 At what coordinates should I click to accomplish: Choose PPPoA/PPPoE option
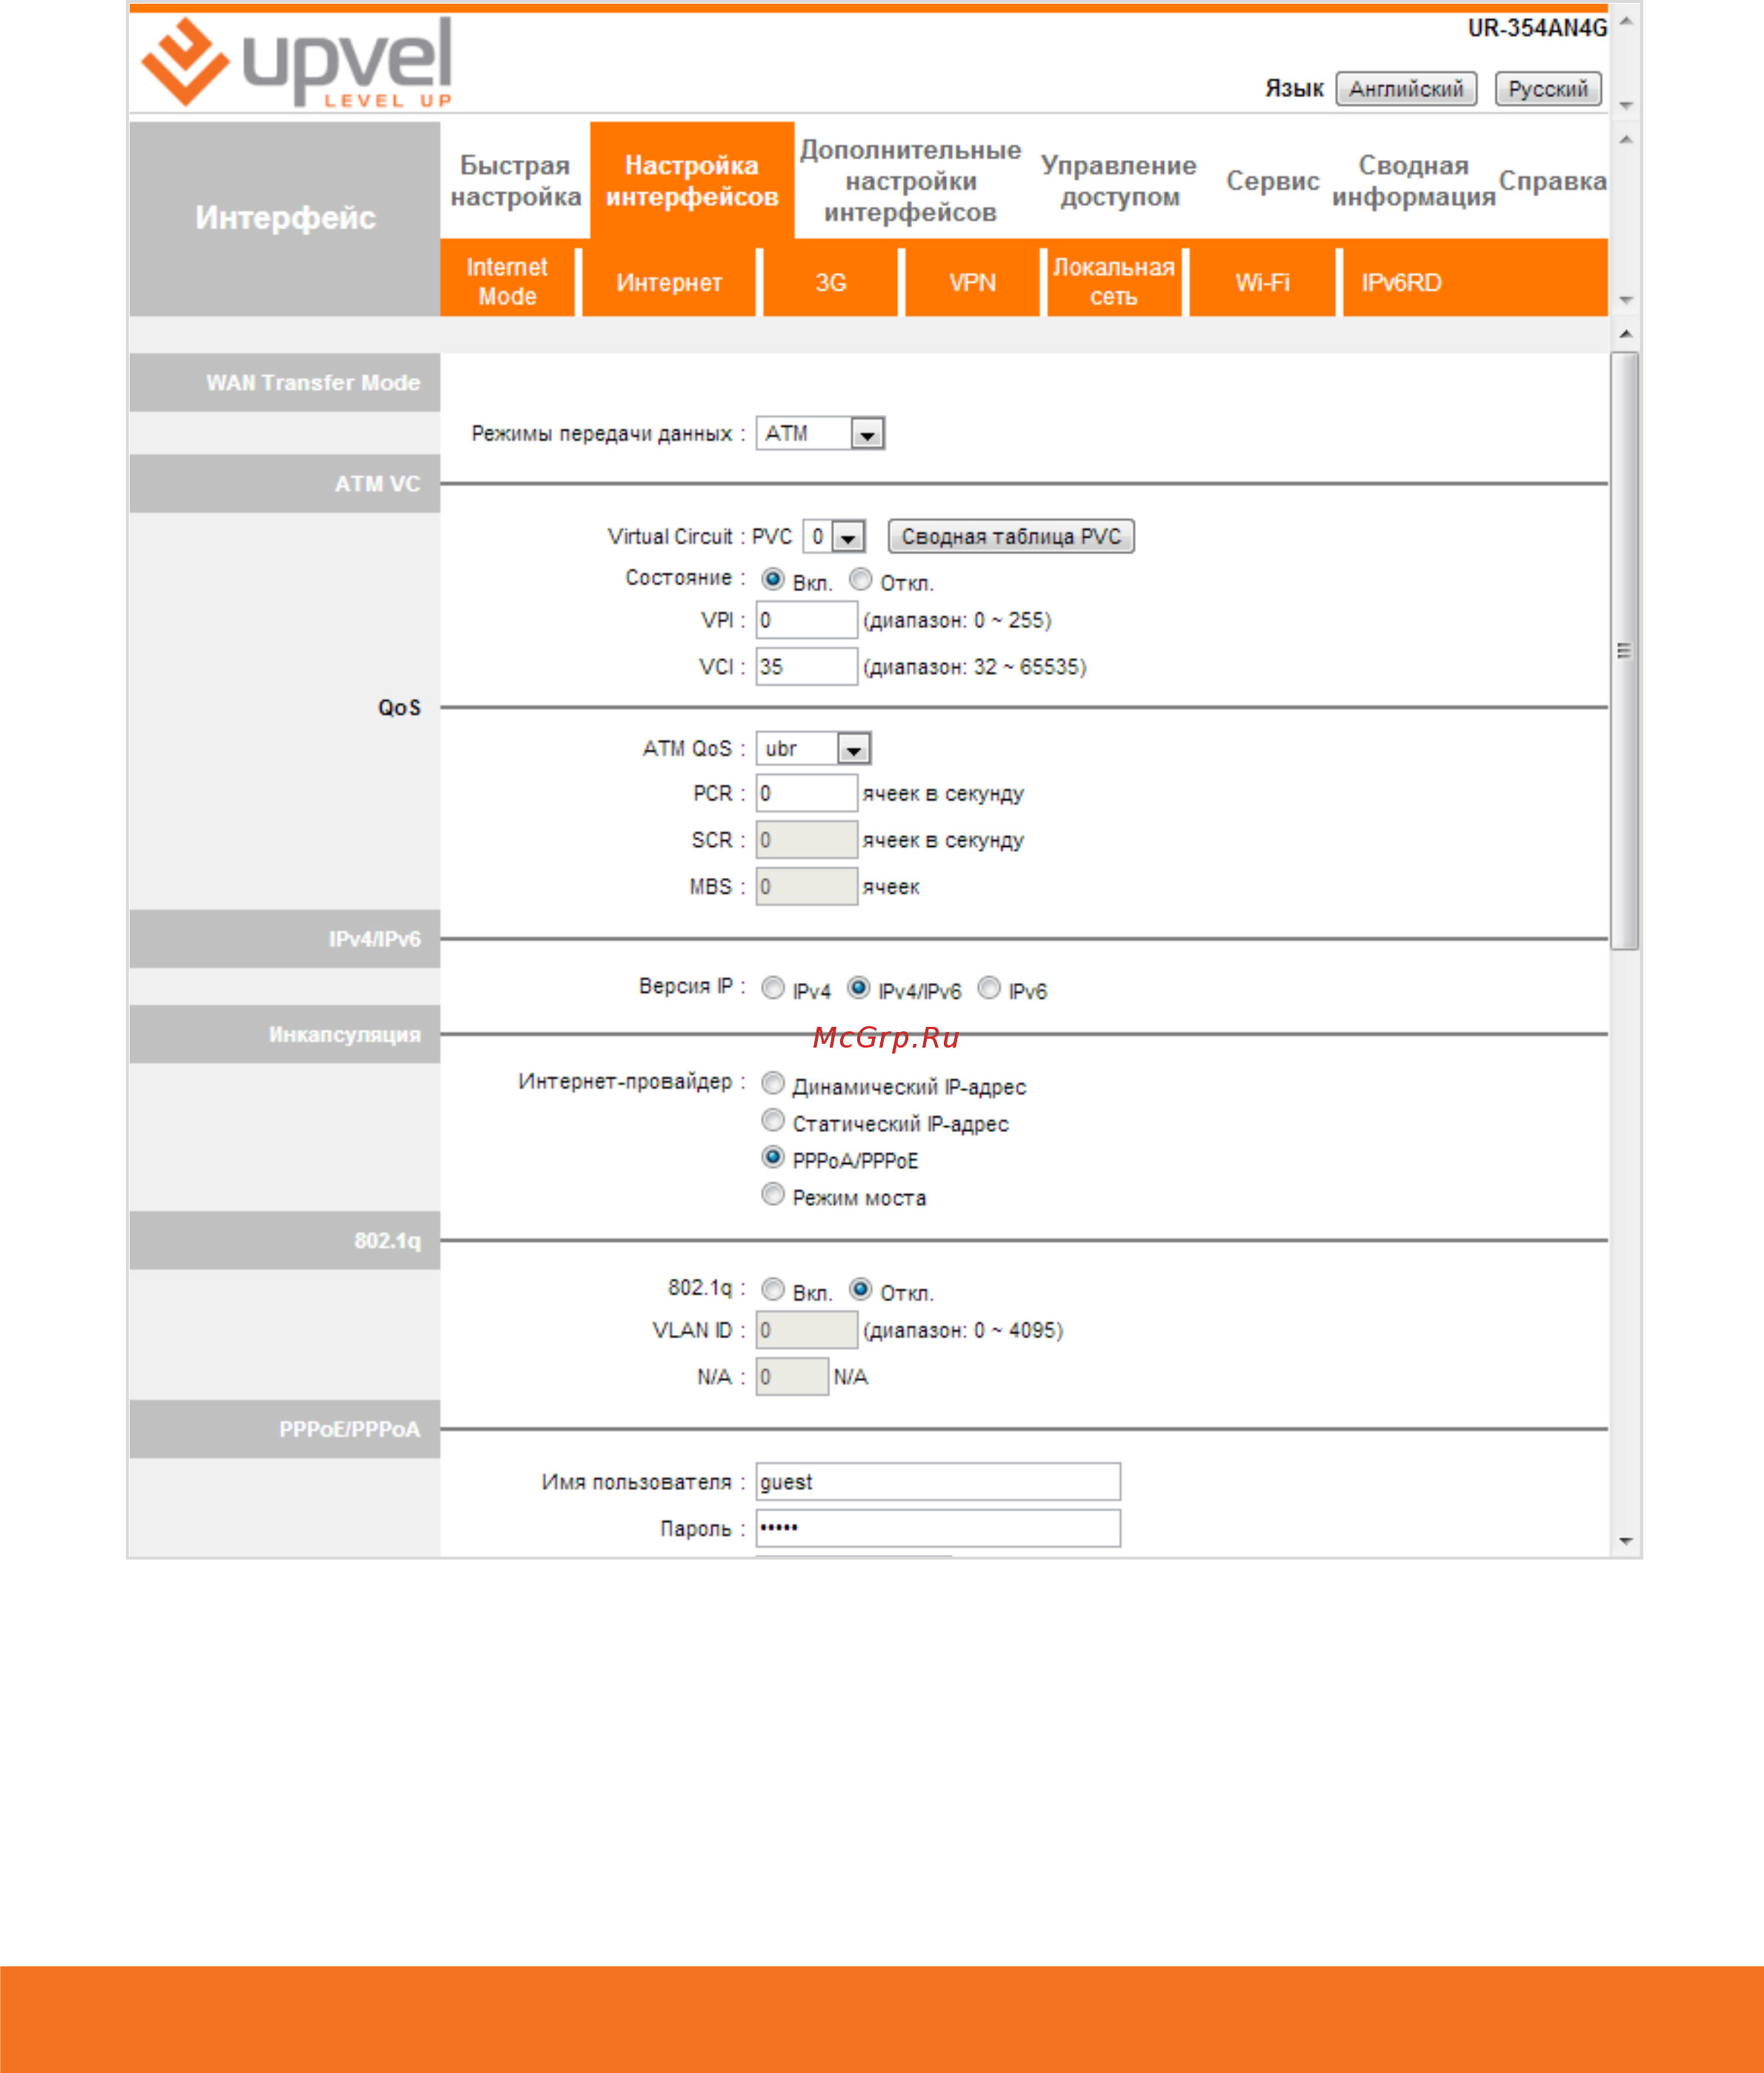[773, 1157]
